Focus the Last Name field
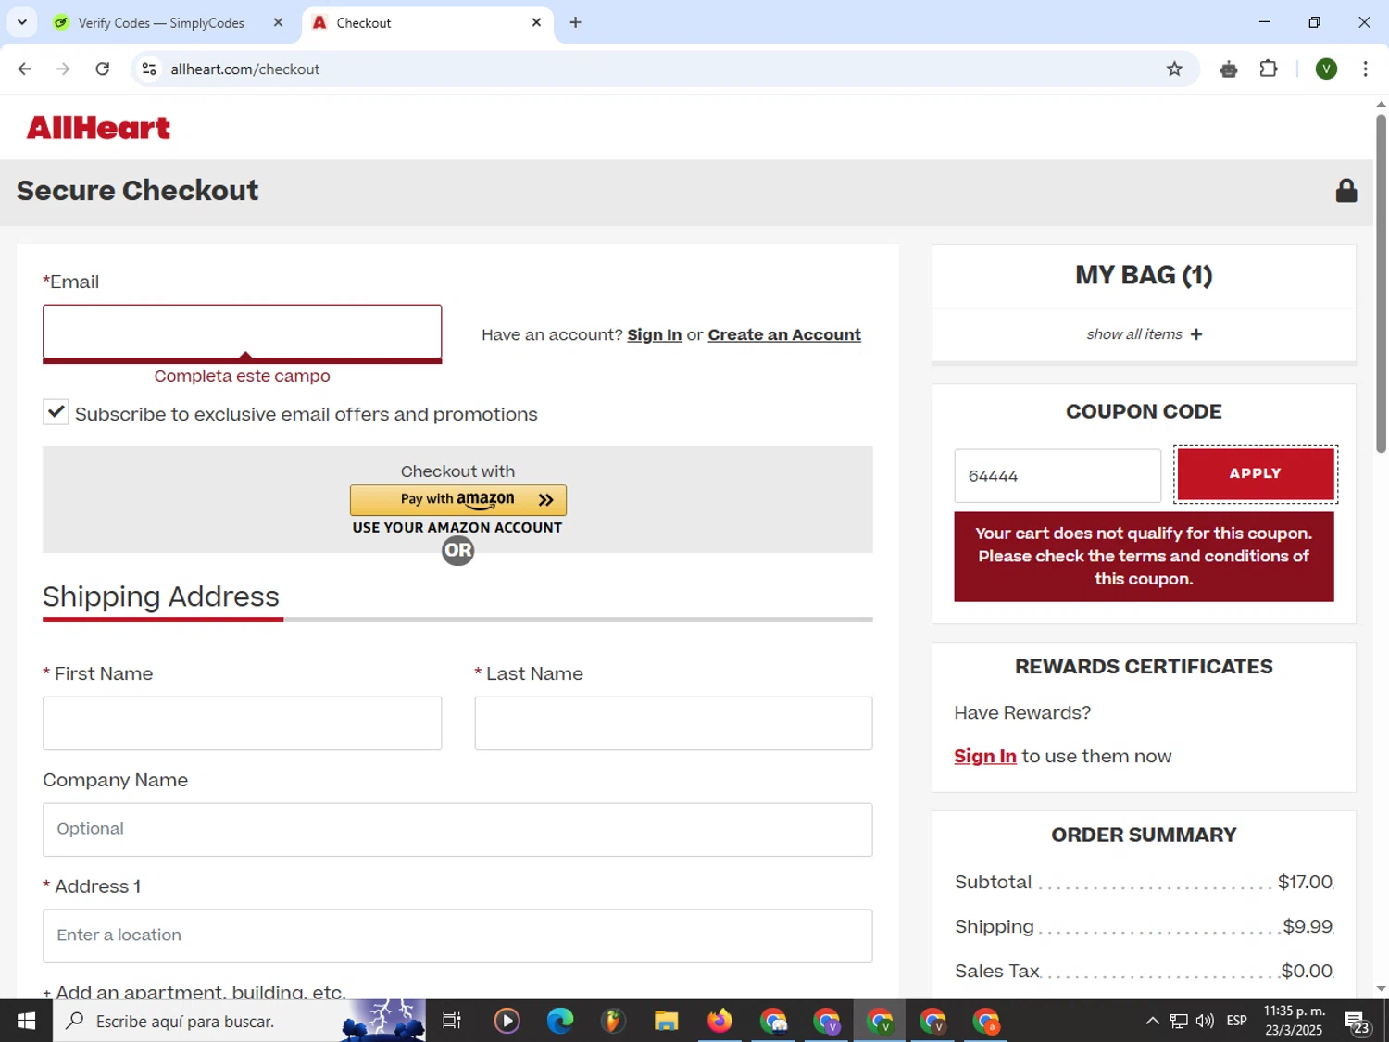 pos(673,723)
